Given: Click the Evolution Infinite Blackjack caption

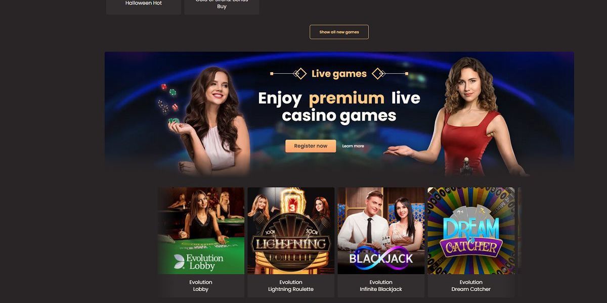Looking at the screenshot, I should point(381,286).
